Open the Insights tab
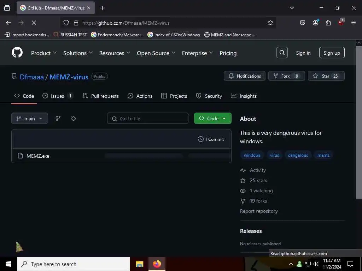362x271 pixels. (244, 96)
